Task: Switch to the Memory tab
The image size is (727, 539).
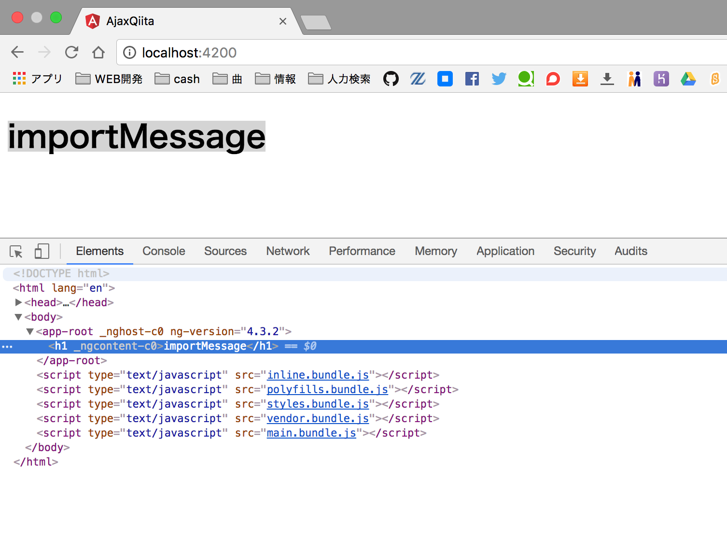Action: pos(436,251)
